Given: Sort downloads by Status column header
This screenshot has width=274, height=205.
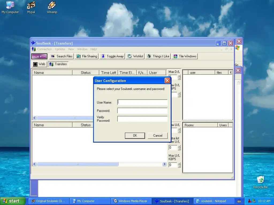Looking at the screenshot, I should coord(86,73).
